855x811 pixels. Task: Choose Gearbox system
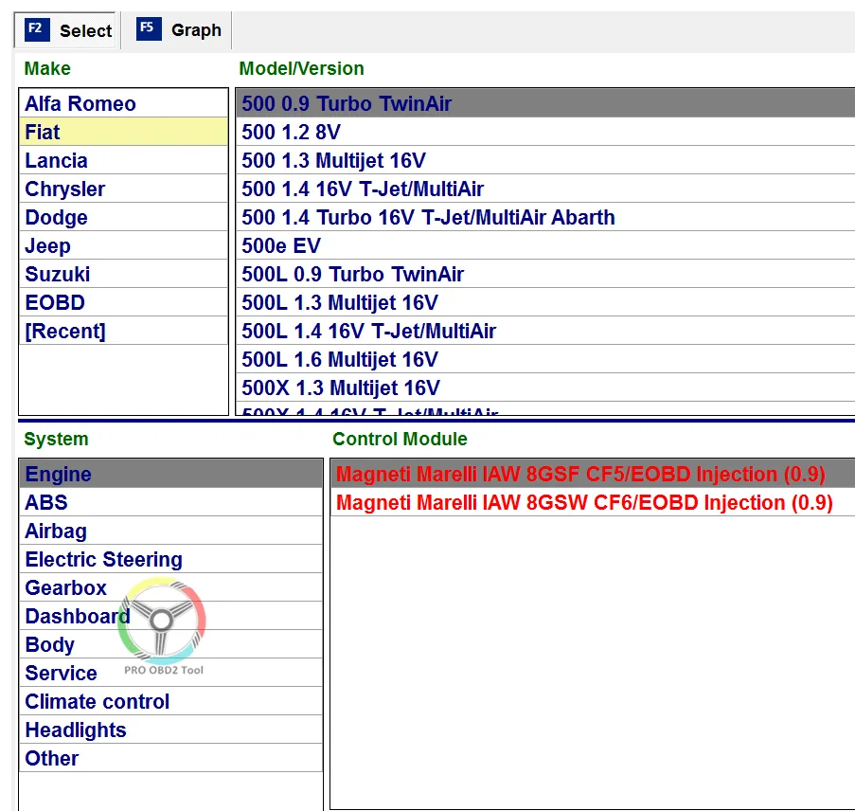[x=170, y=587]
